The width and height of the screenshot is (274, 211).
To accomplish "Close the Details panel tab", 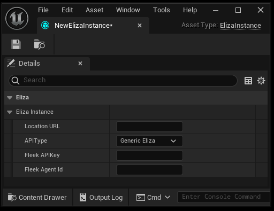I will coord(80,63).
